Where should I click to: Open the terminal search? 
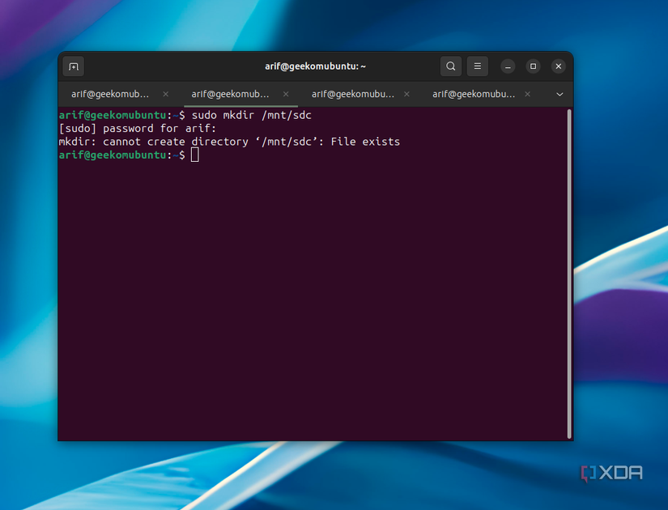pos(450,66)
